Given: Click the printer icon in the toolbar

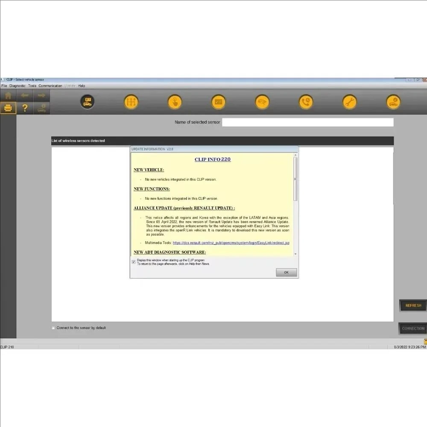Looking at the screenshot, I should pyautogui.click(x=8, y=108).
